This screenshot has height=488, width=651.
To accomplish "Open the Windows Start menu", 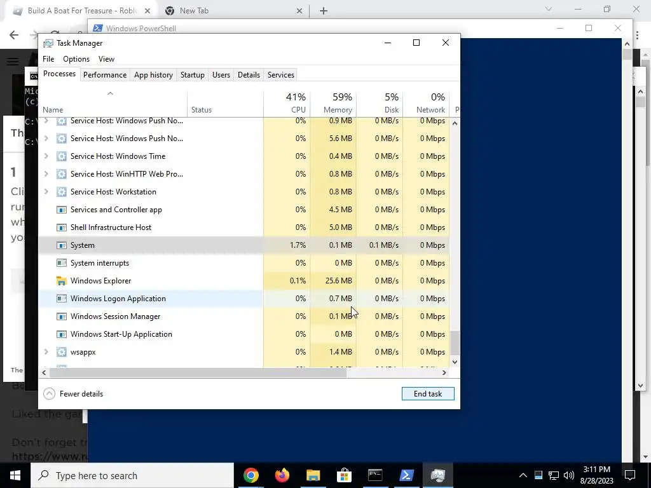I will click(15, 475).
